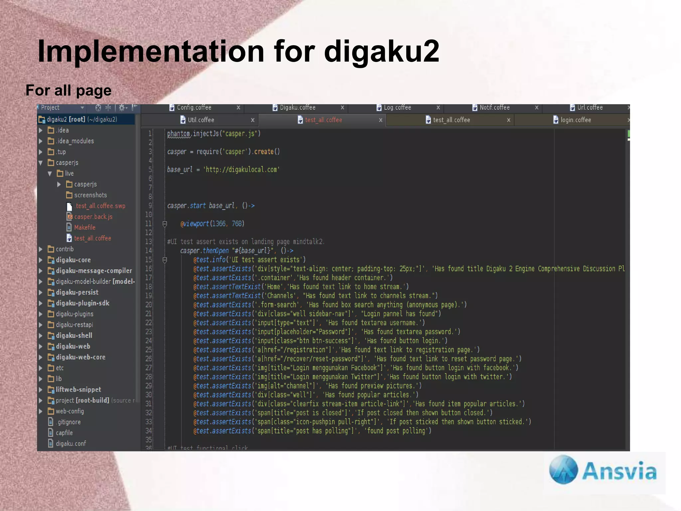681x511 pixels.
Task: Switch to the Config.coffee tab
Action: click(194, 107)
